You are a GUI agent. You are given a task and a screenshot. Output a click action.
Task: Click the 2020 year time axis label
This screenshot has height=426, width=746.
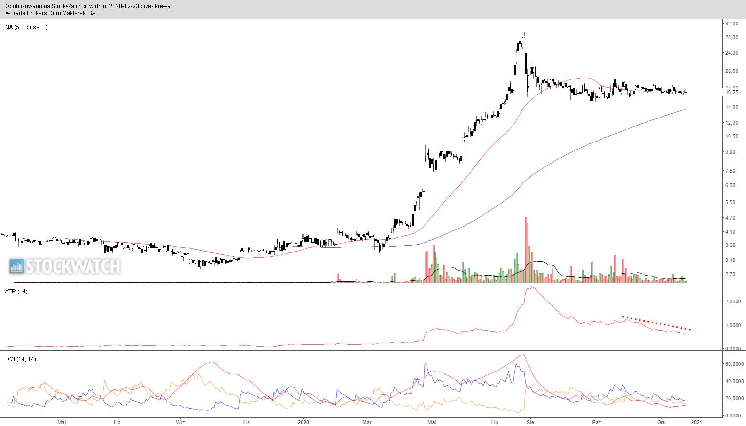[304, 422]
